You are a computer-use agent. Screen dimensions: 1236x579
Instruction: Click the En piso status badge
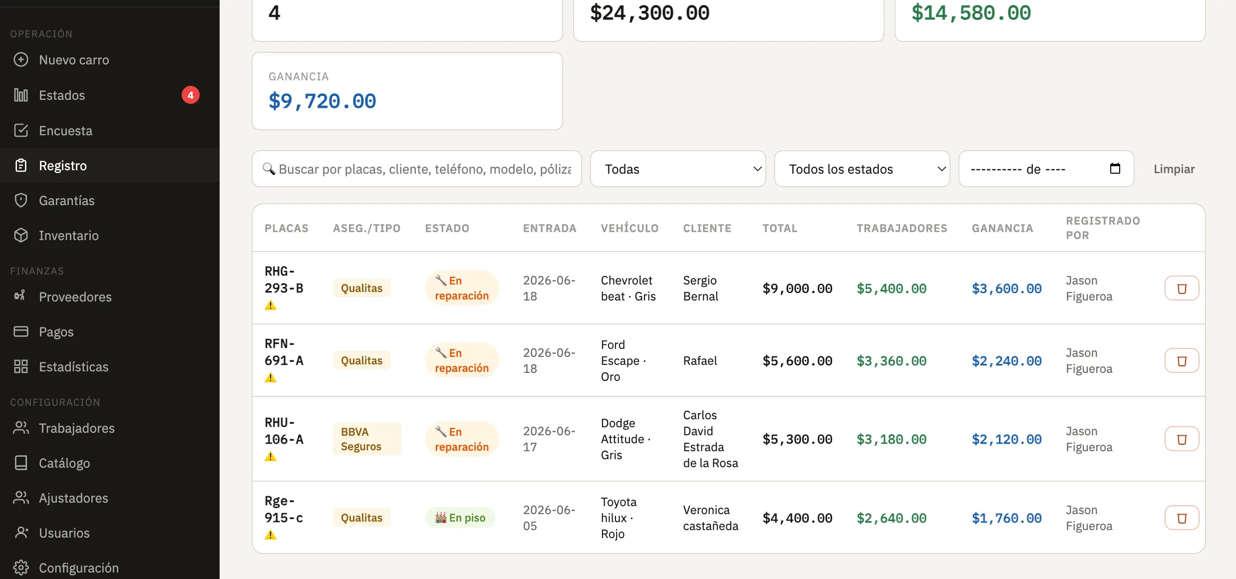click(460, 518)
